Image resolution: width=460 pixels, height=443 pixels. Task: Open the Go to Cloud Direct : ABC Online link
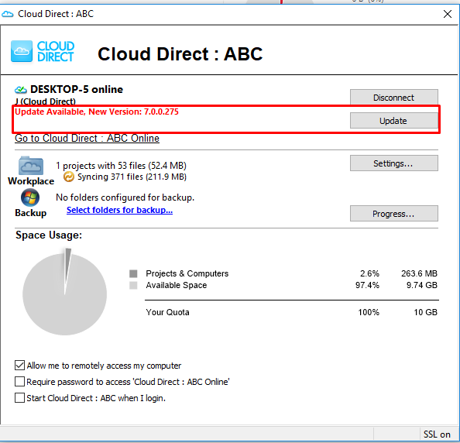(88, 138)
